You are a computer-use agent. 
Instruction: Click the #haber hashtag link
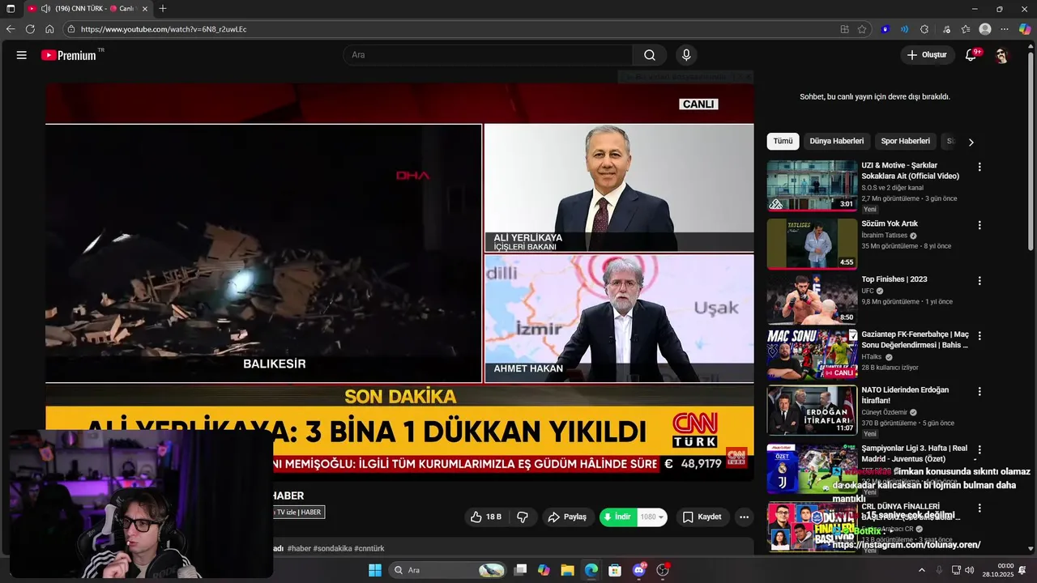pos(299,548)
